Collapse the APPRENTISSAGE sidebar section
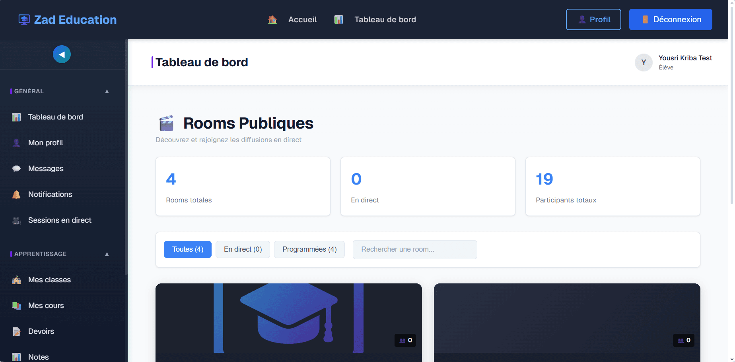The image size is (735, 362). 107,254
